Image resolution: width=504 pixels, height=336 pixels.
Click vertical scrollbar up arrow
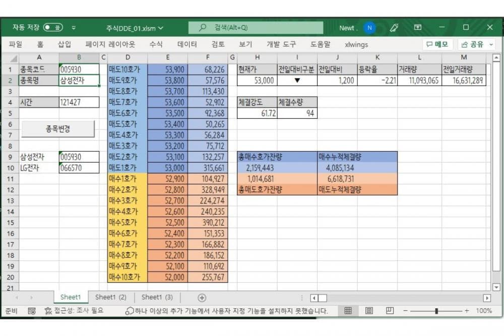pyautogui.click(x=496, y=58)
